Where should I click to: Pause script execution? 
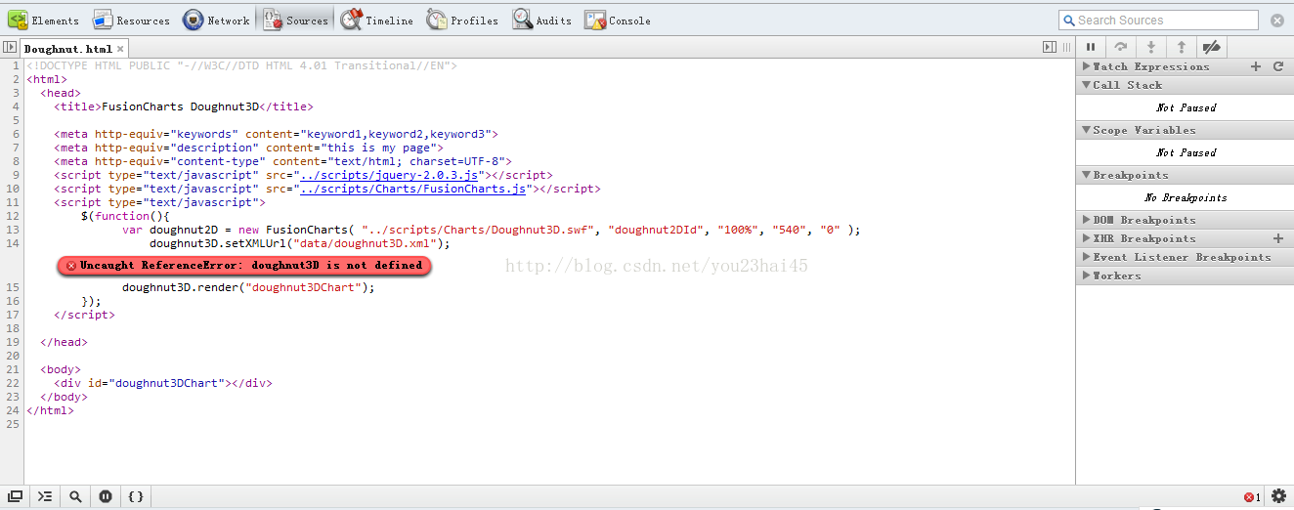point(1092,47)
